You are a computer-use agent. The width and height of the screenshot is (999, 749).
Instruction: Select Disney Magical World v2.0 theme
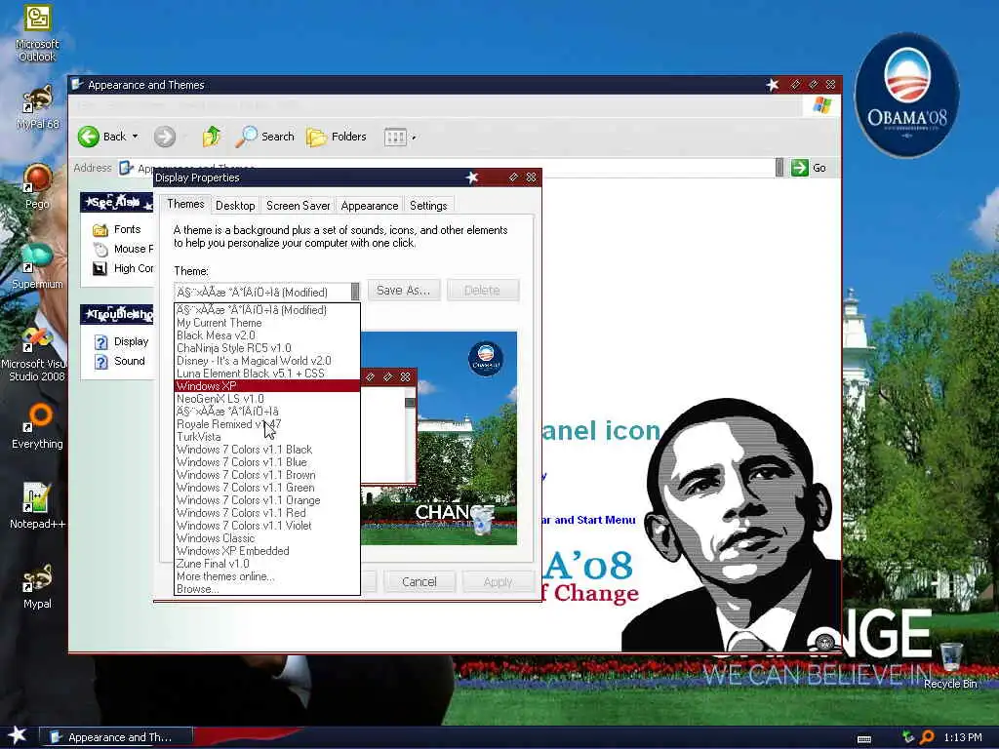pyautogui.click(x=267, y=361)
